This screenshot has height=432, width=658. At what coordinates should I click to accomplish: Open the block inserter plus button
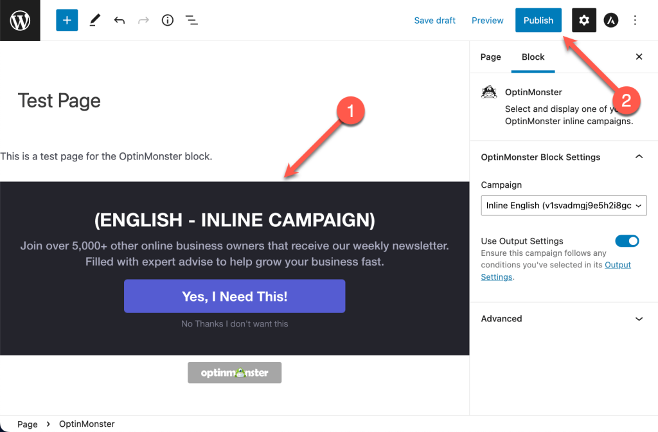67,20
